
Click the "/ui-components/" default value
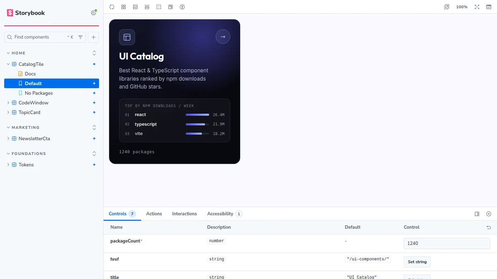point(368,259)
